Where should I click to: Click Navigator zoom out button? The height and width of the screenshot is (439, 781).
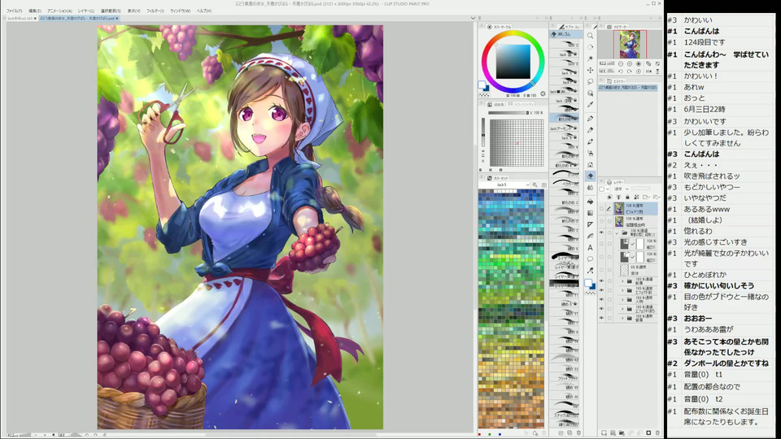621,63
